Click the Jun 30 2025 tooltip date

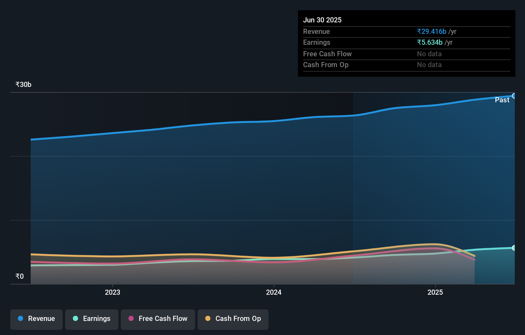click(x=322, y=20)
